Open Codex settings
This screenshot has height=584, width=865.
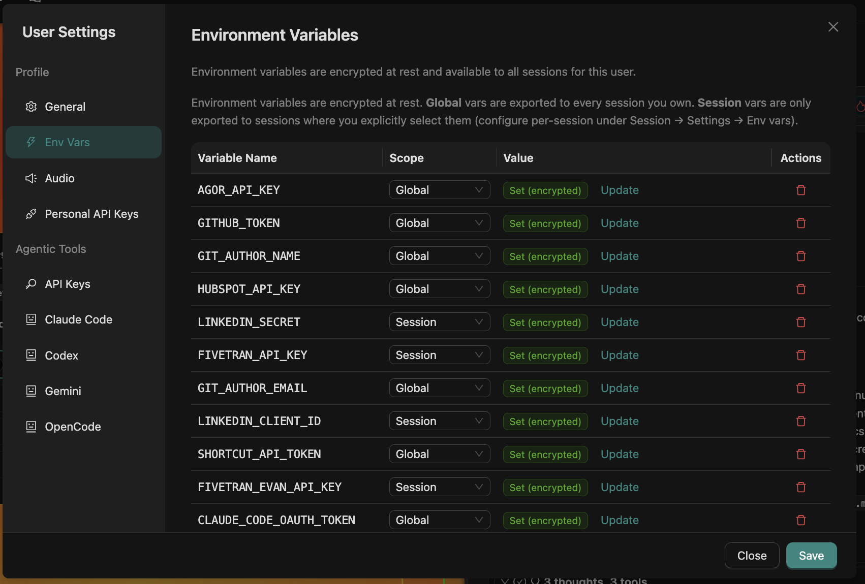click(83, 355)
